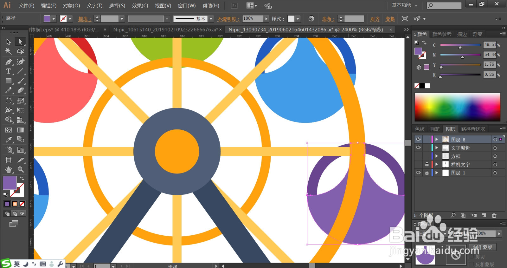
Task: Select the Lasso tool
Action: tap(21, 51)
